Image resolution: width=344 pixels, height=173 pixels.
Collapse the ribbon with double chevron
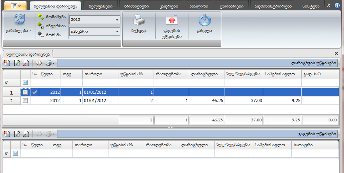329,6
